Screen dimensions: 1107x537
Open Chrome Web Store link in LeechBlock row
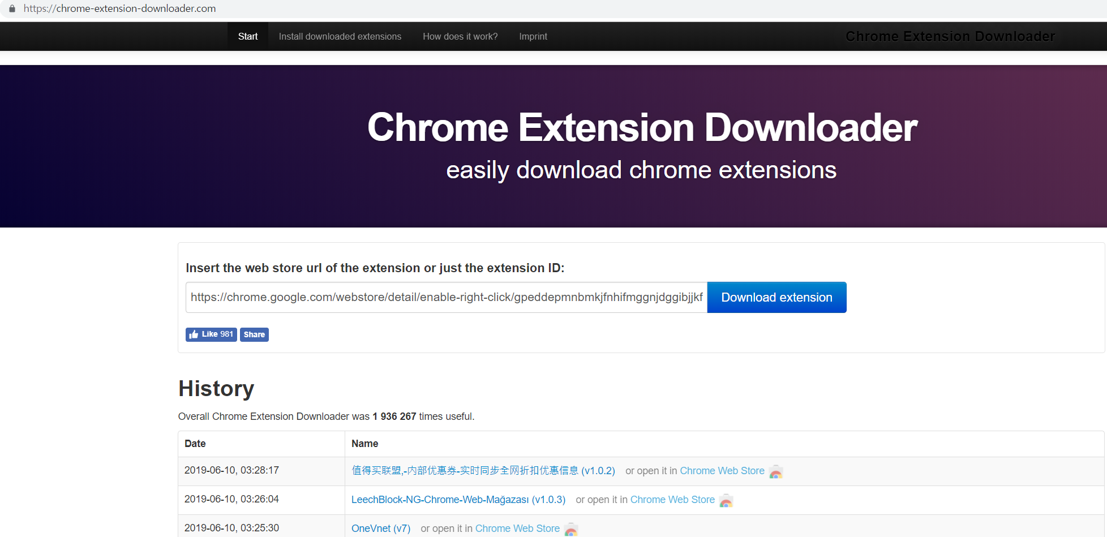[672, 500]
